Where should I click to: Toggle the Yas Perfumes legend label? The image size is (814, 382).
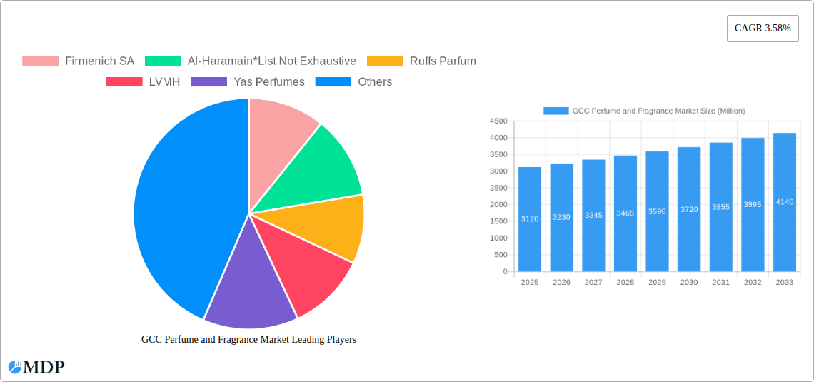(x=269, y=82)
